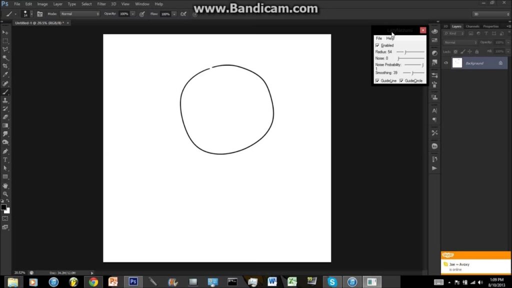Image resolution: width=512 pixels, height=288 pixels.
Task: Adjust the Smoothing slider in LazyNezumi
Action: (x=413, y=73)
